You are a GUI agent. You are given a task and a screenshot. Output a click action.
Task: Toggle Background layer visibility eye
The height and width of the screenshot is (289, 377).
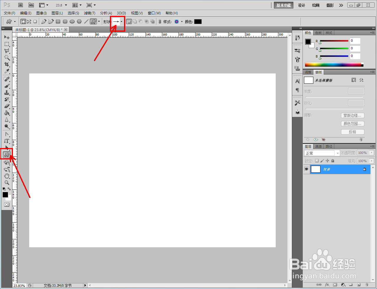[x=307, y=169]
